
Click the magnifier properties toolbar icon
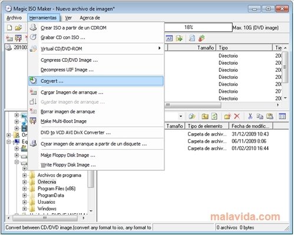(x=192, y=38)
